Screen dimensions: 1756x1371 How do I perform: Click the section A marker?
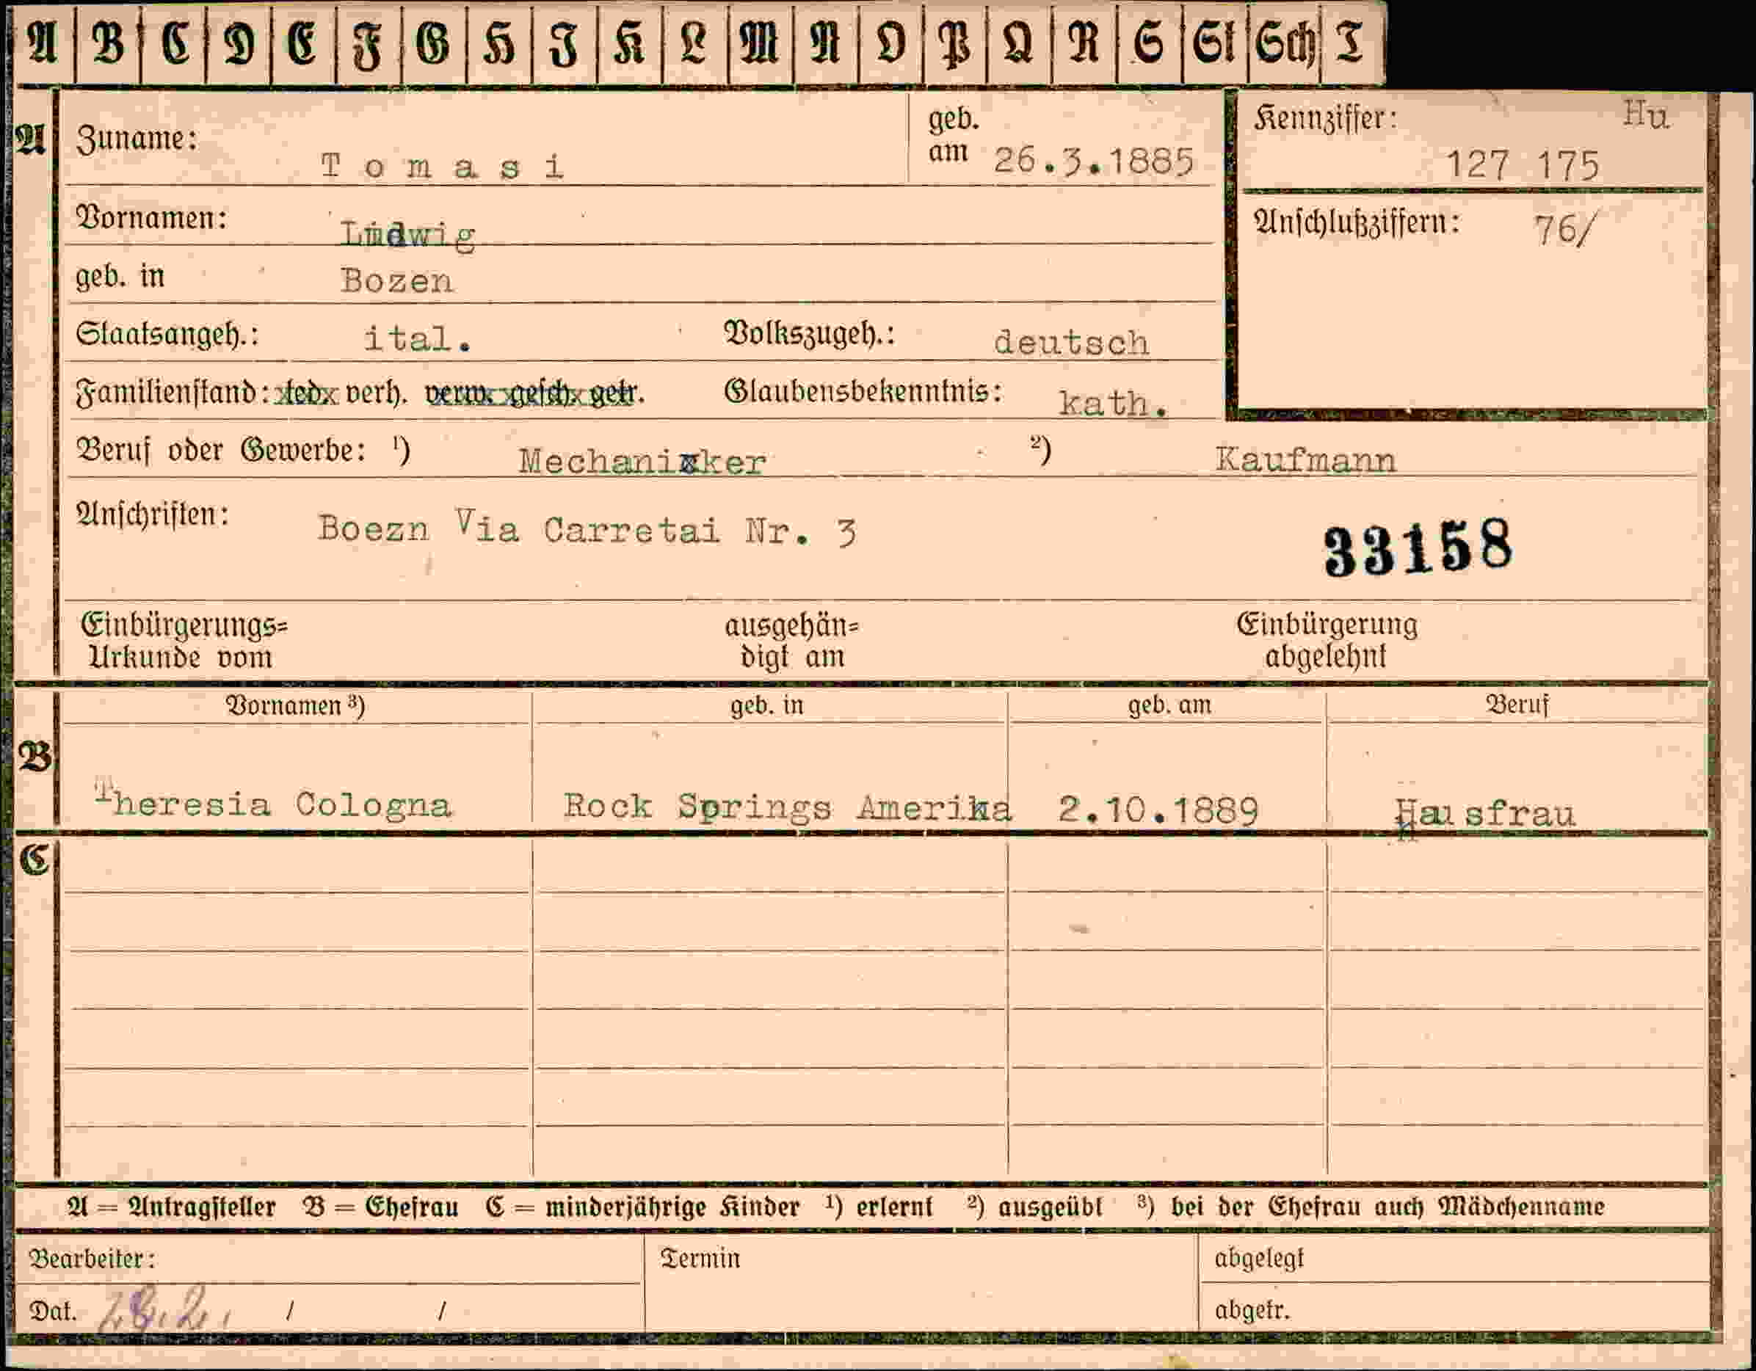click(x=32, y=140)
